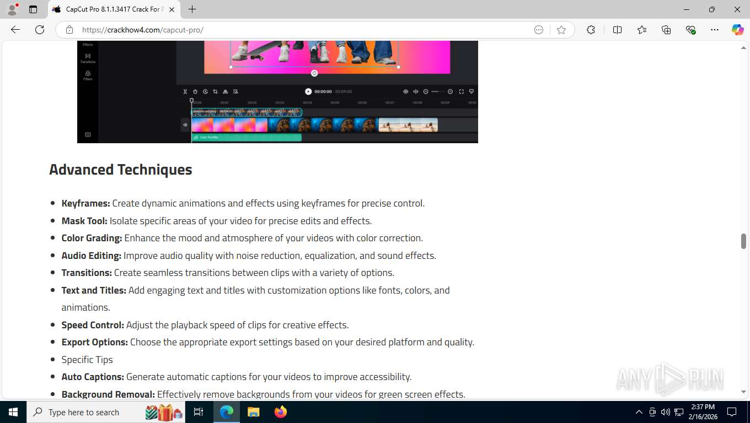Open split screen view
750x423 pixels.
click(617, 30)
